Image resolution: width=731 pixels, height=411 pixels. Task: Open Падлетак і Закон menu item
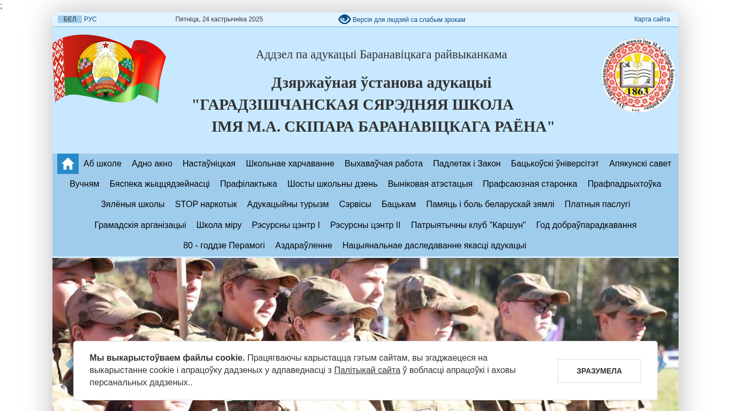(x=467, y=164)
